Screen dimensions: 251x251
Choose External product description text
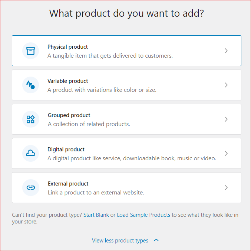(96, 193)
